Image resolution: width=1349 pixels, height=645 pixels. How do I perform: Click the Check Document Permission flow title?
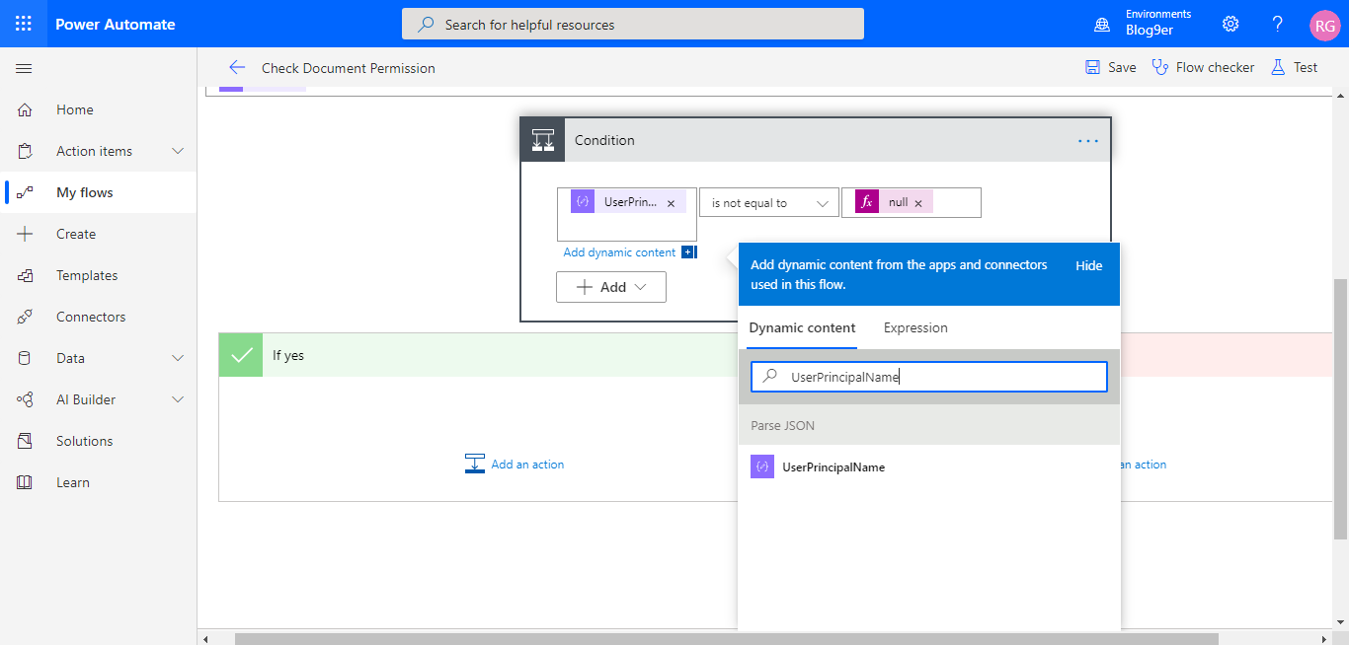348,68
